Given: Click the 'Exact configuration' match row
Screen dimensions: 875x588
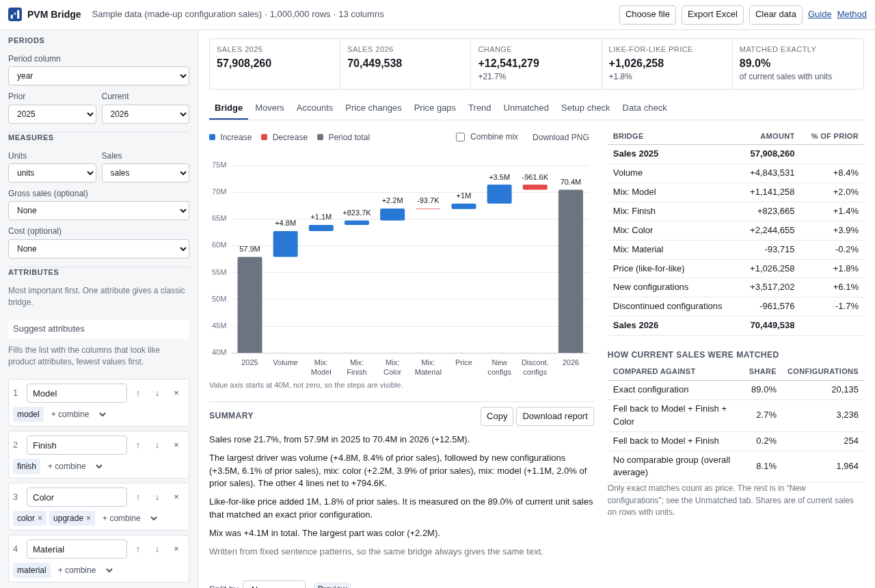Looking at the screenshot, I should click(736, 390).
